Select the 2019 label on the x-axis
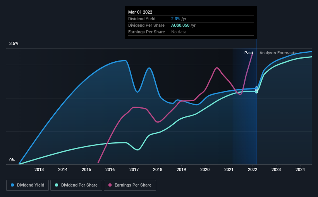318x197 pixels. point(181,169)
